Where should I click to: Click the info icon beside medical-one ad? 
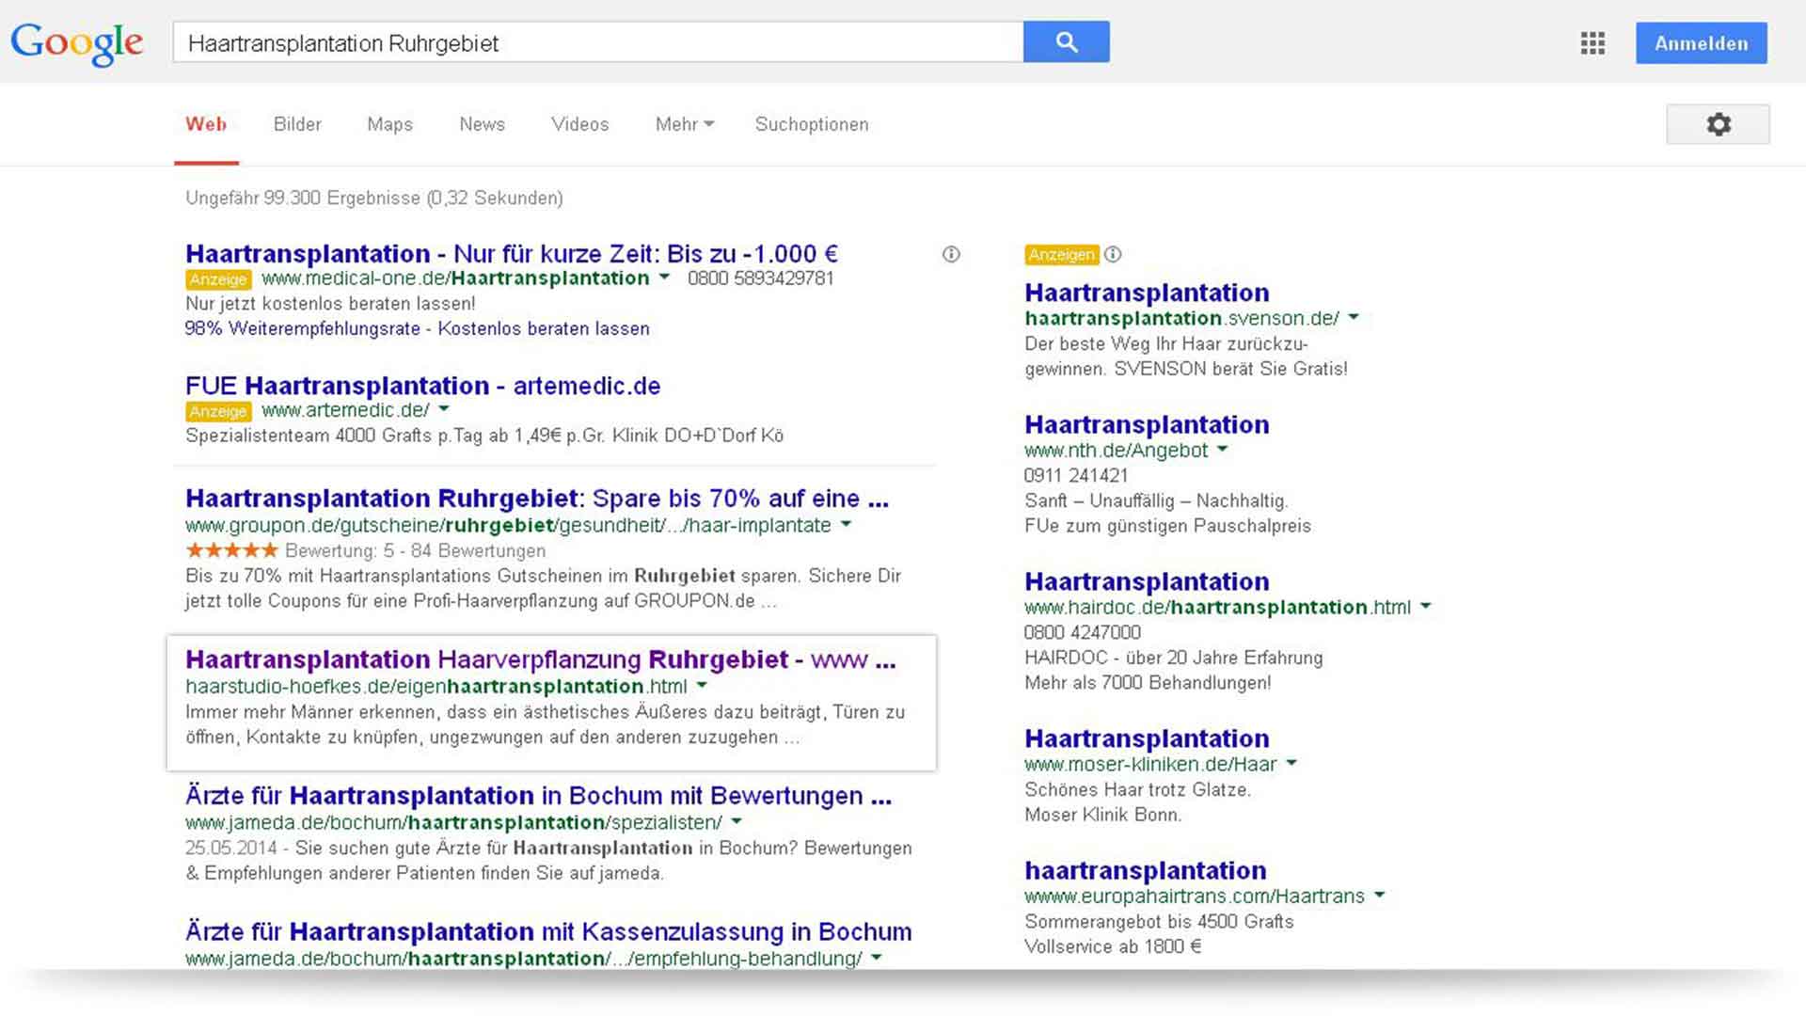tap(951, 254)
